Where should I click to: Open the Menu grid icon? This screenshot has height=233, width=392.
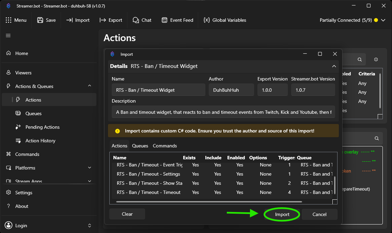pos(9,20)
